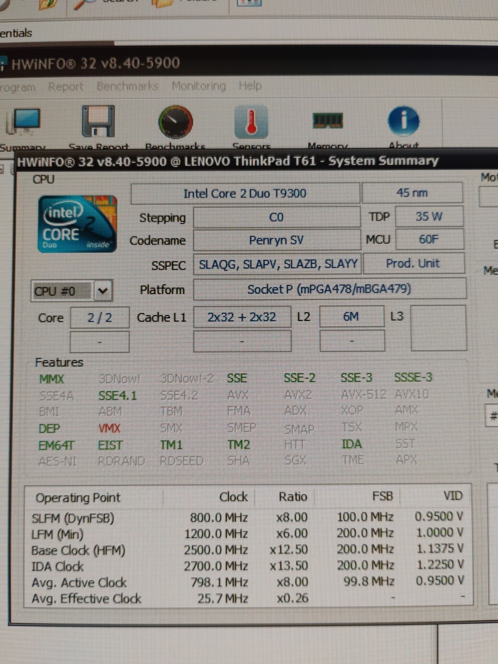Image resolution: width=498 pixels, height=664 pixels.
Task: Click the L2 6M cache value
Action: [x=352, y=317]
